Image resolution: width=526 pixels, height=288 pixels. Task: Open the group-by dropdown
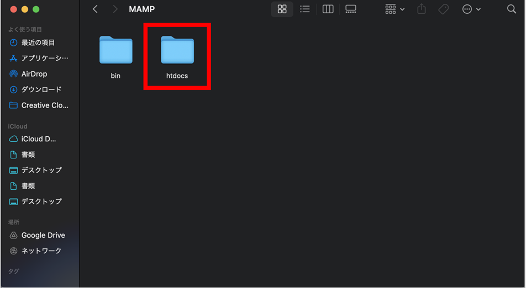[x=394, y=9]
